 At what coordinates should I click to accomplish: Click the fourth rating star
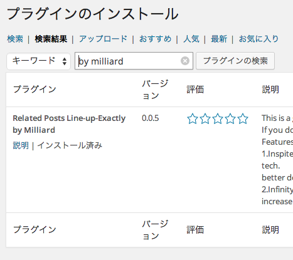click(x=230, y=119)
